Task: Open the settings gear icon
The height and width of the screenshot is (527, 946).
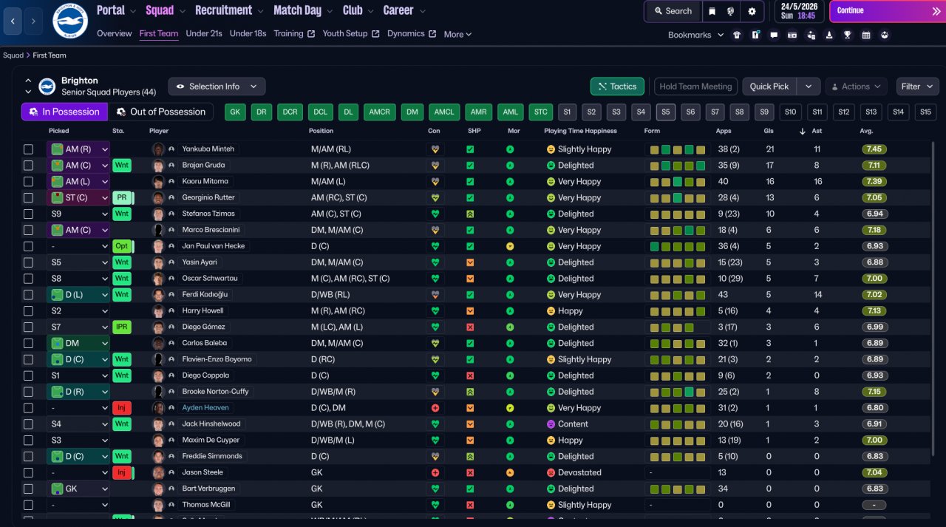Action: (752, 11)
